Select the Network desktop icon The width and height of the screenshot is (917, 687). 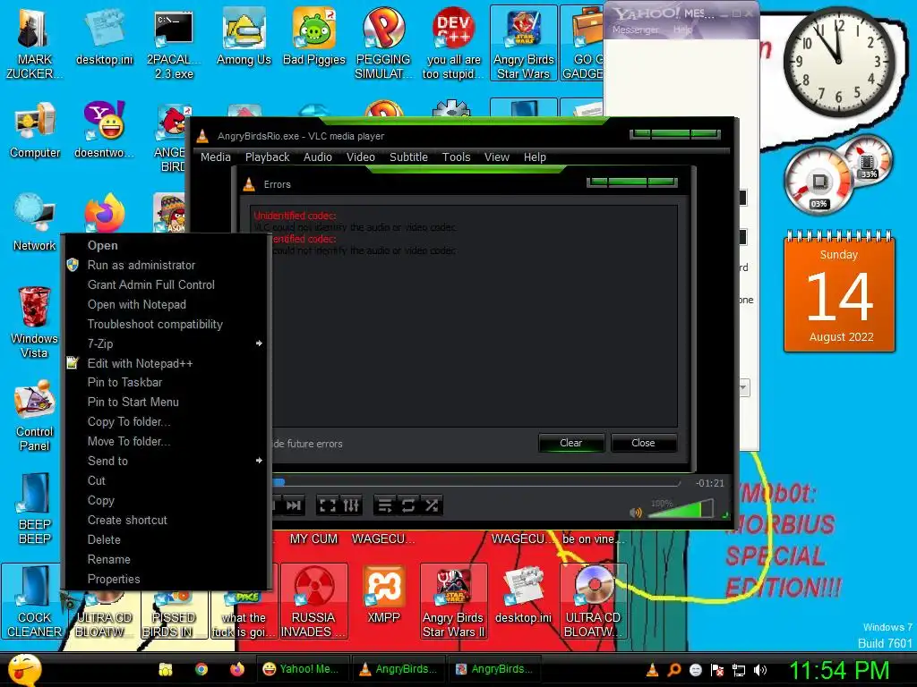pos(35,223)
